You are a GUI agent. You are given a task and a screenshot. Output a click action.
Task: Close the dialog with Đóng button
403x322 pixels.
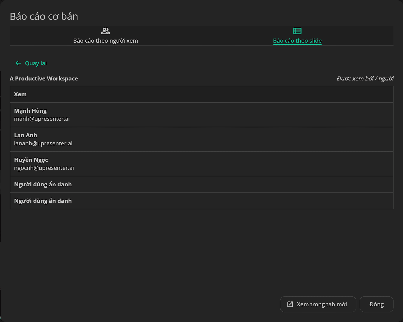(377, 304)
